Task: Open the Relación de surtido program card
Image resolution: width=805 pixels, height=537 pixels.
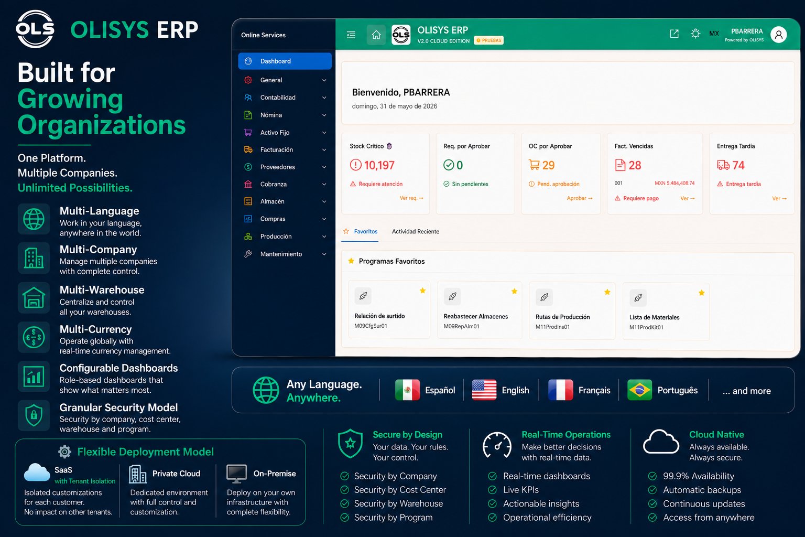Action: [389, 309]
